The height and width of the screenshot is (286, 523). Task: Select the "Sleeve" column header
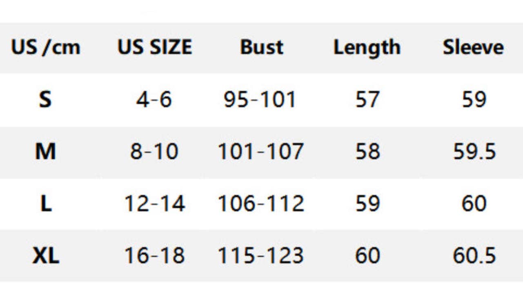coord(473,48)
